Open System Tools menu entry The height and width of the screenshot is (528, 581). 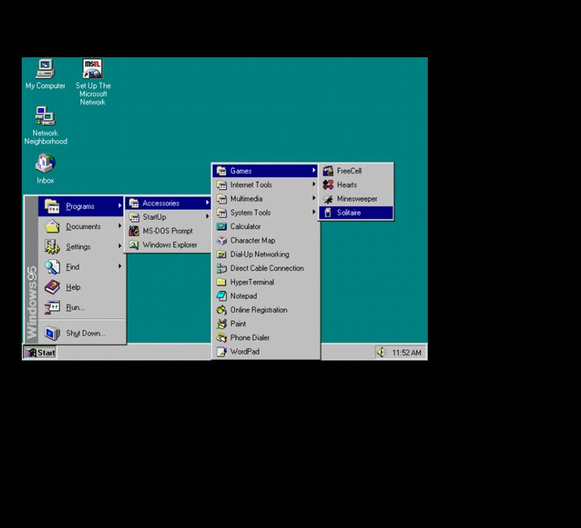pyautogui.click(x=265, y=213)
